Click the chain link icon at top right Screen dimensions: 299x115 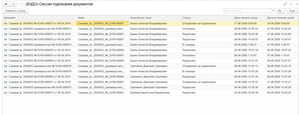[285, 4]
